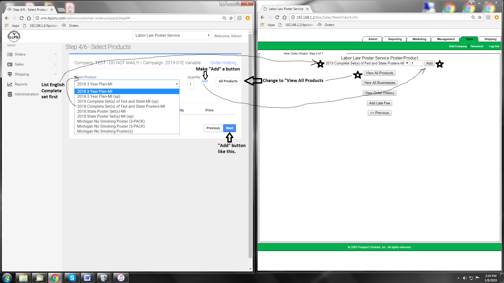Viewport: 504px width, 283px height.
Task: Open the Reports sidebar item
Action: (x=21, y=84)
